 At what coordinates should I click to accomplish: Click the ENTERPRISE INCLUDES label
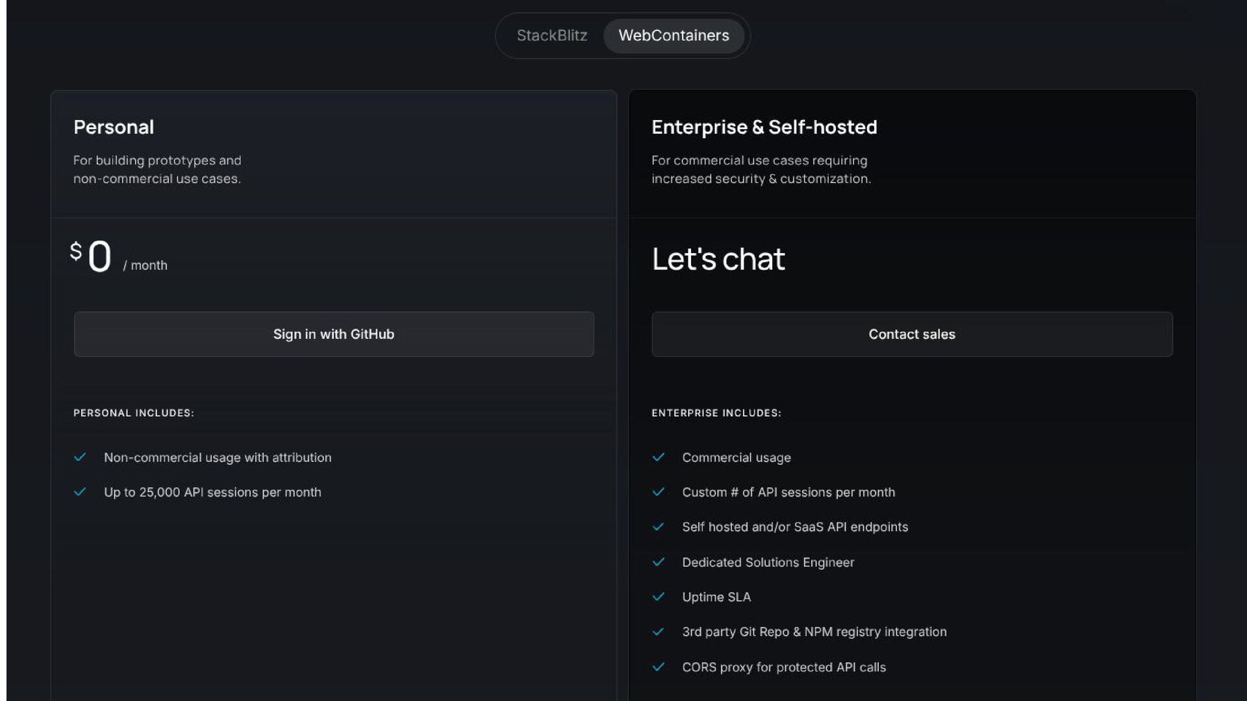716,413
